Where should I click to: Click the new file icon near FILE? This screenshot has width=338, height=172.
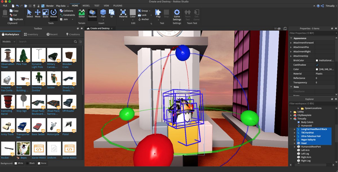[x=13, y=6]
